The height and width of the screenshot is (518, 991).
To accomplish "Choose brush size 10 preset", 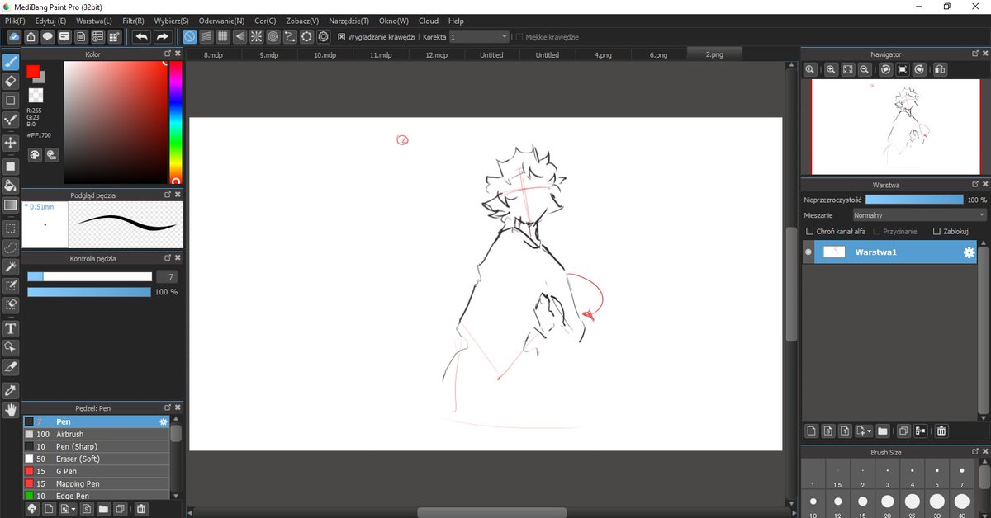I will pyautogui.click(x=813, y=505).
